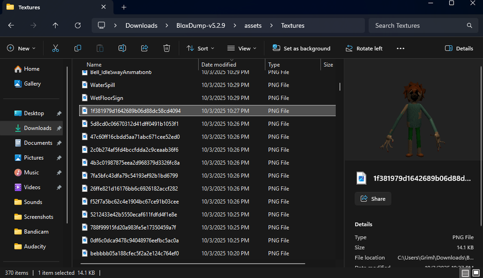This screenshot has height=278, width=483.
Task: Open the Sort dropdown menu
Action: (200, 48)
